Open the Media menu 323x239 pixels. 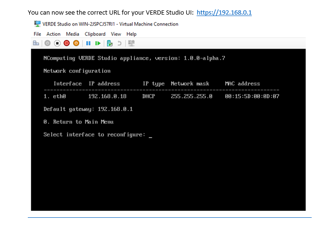(73, 34)
